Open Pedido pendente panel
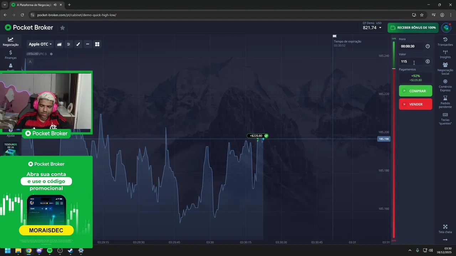Image resolution: width=456 pixels, height=256 pixels. 445,102
